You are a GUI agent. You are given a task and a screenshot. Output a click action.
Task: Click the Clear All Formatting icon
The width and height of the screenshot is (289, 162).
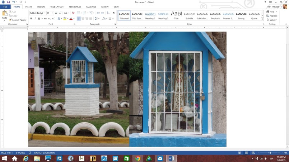(73, 13)
